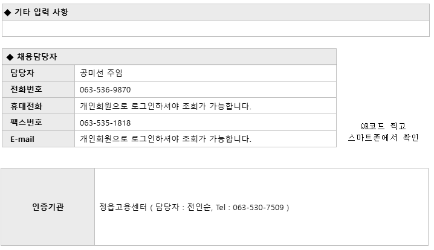Viewport: 434px width, 250px height.
Task: Select the fax number 063-535-1818
Action: coord(105,123)
